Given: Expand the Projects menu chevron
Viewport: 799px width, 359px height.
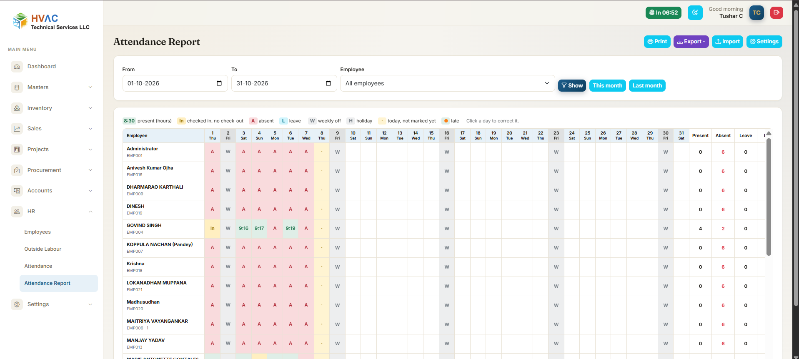Looking at the screenshot, I should click(x=90, y=150).
